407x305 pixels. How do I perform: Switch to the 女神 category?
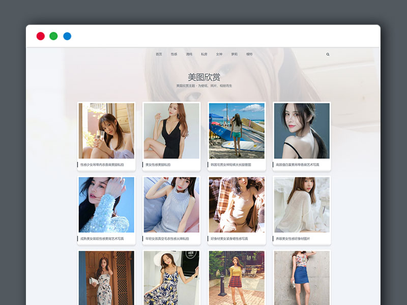[219, 54]
